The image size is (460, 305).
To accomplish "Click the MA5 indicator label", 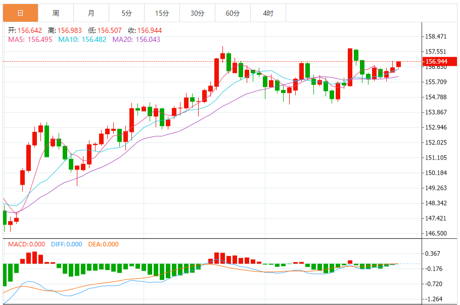I will click(29, 39).
